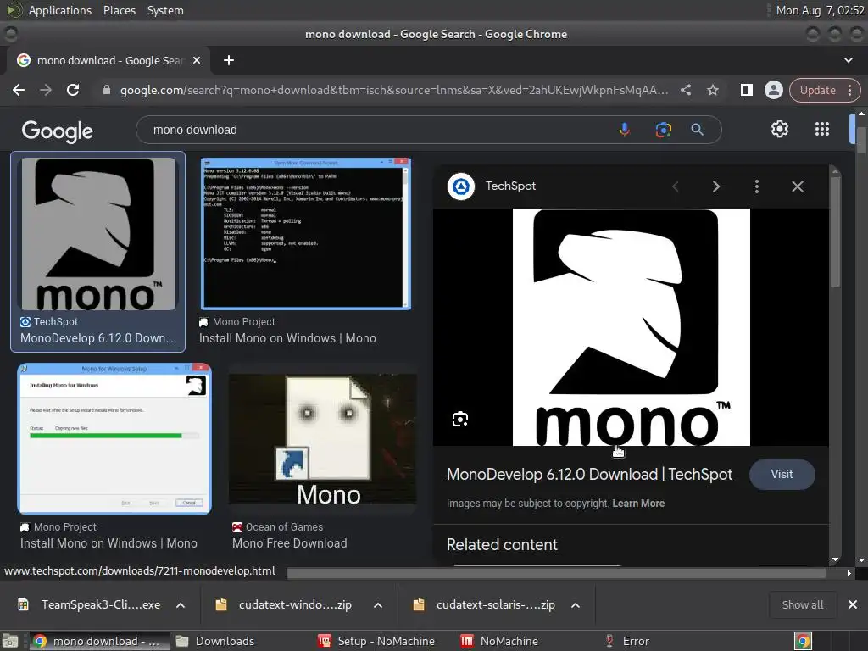This screenshot has height=651, width=868.
Task: Click the forward navigation arrow
Action: [x=46, y=90]
